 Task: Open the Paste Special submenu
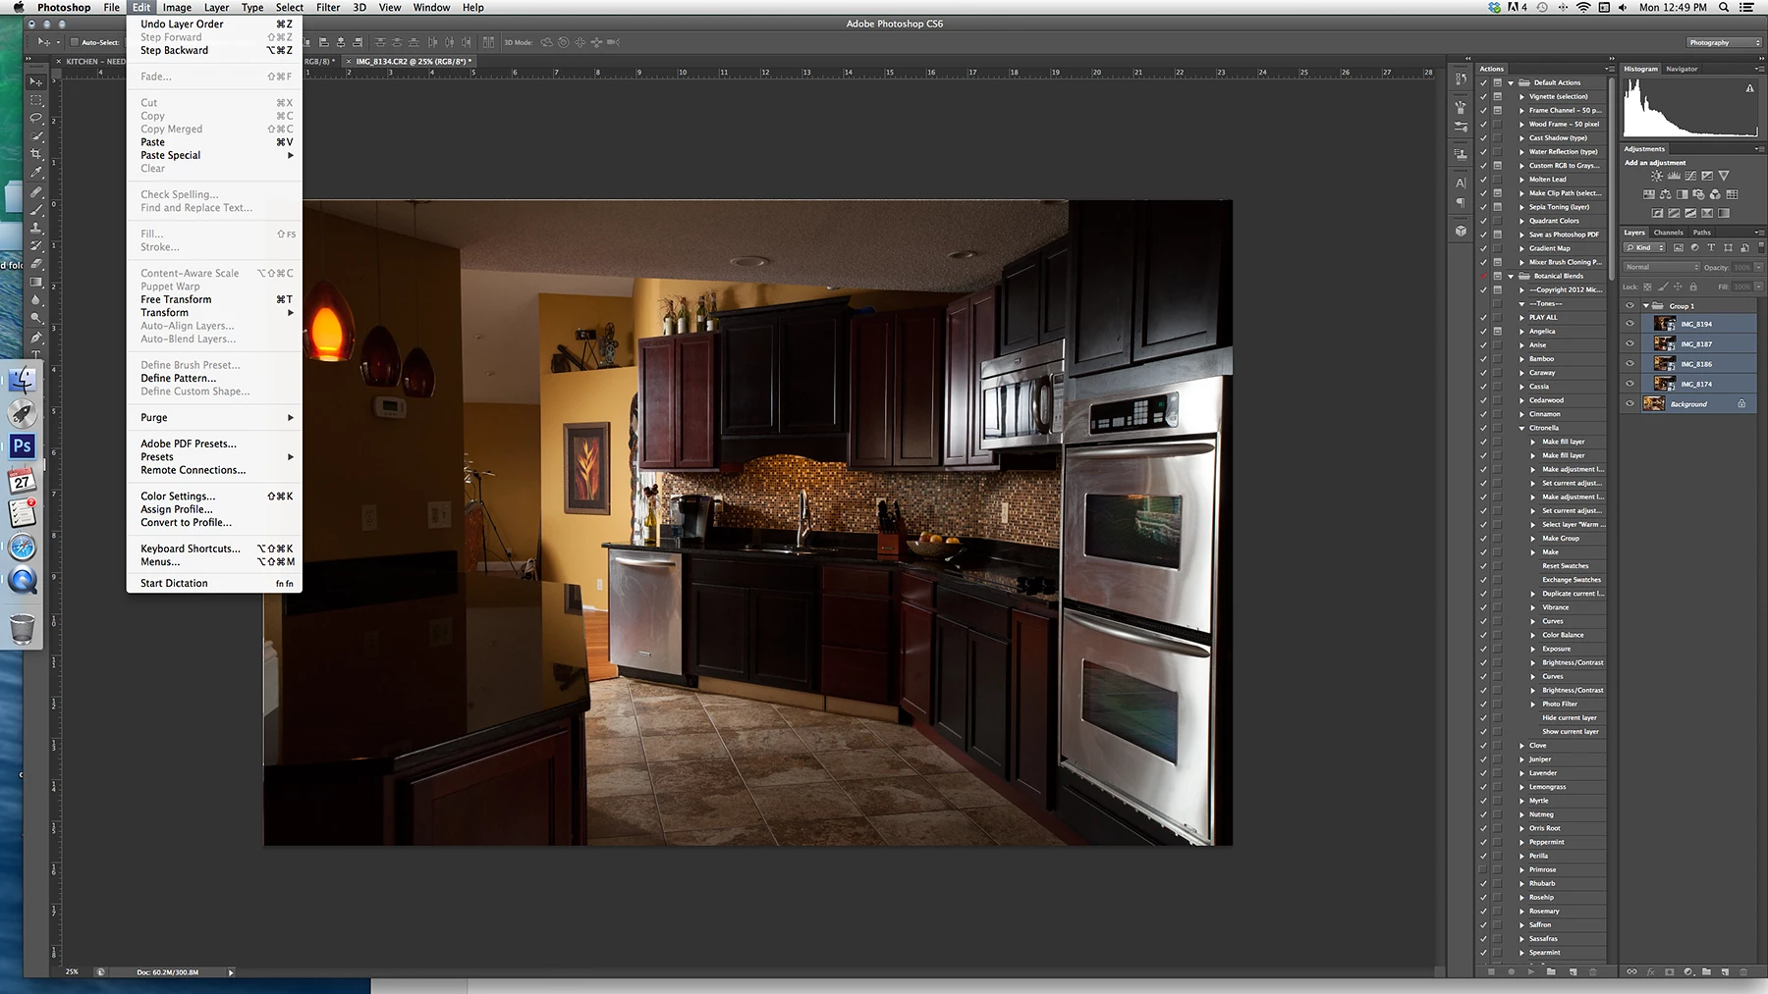(x=216, y=155)
